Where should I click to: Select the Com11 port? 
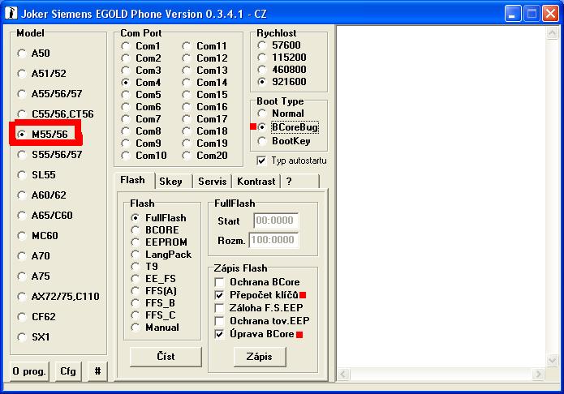187,46
